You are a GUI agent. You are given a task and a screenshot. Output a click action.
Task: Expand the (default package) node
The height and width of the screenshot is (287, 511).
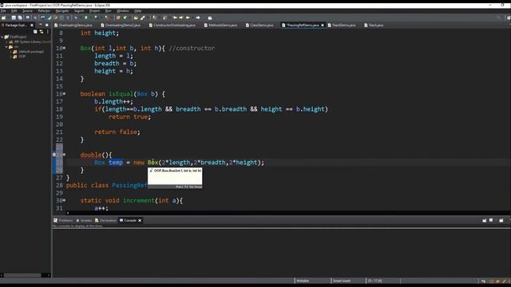tap(10, 52)
